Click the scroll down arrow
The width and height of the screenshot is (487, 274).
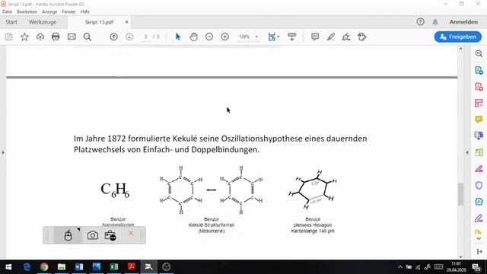tap(460, 256)
